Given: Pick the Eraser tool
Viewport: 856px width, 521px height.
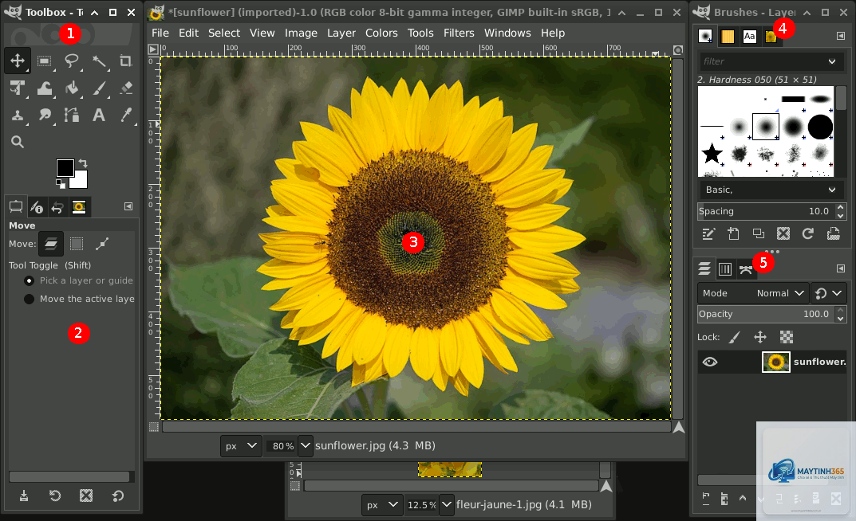Looking at the screenshot, I should tap(126, 88).
